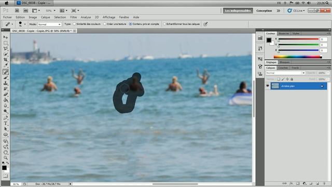Image resolution: width=332 pixels, height=187 pixels.
Task: Launch Mini Bridge from application bar
Action: pyautogui.click(x=25, y=10)
